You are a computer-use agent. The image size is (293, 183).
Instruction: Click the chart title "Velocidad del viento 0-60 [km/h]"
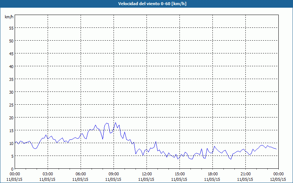[152, 4]
